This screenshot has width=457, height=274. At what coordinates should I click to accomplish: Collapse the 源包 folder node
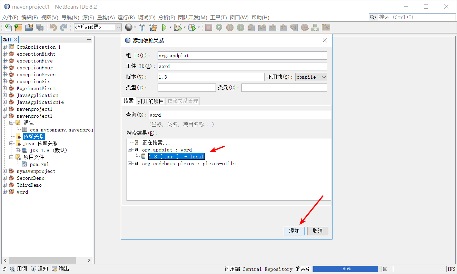[x=11, y=123]
